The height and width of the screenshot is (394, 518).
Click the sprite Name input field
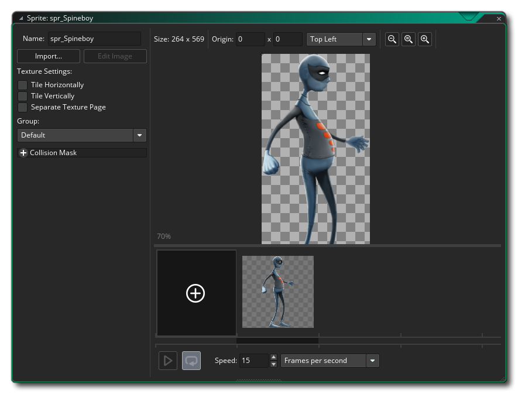(x=95, y=39)
